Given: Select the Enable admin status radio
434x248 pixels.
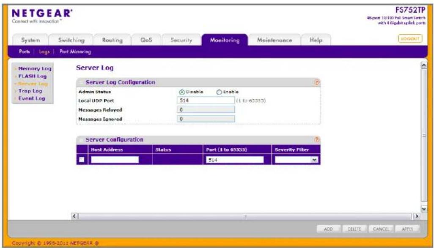Looking at the screenshot, I should pyautogui.click(x=219, y=92).
